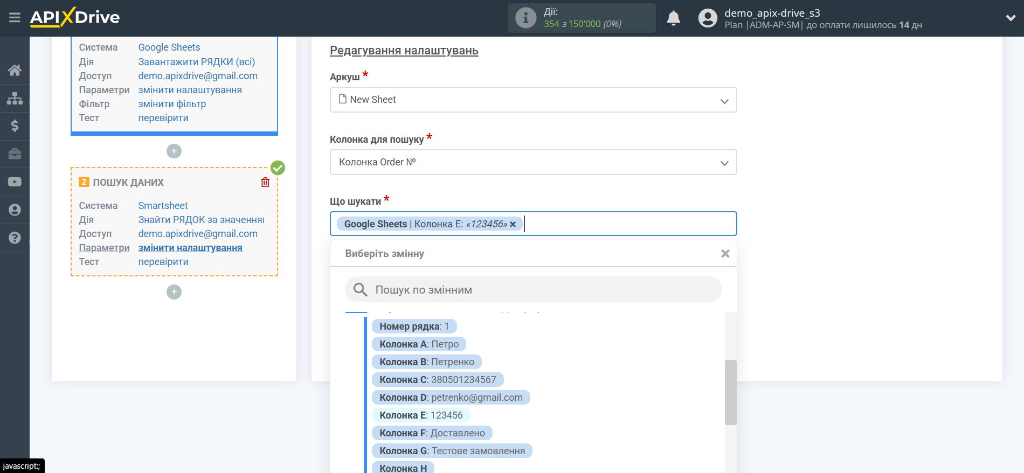Click the Дії 354 з 150'000 counter

click(583, 18)
